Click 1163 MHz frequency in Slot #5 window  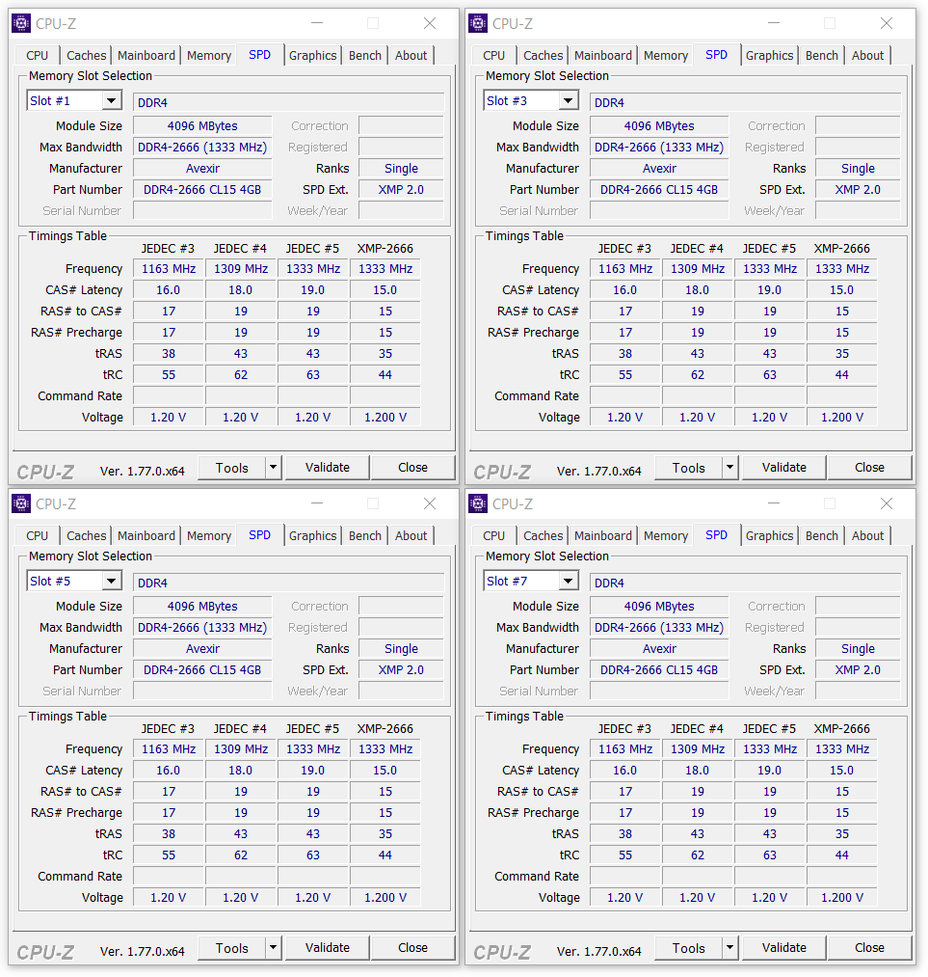pyautogui.click(x=169, y=749)
